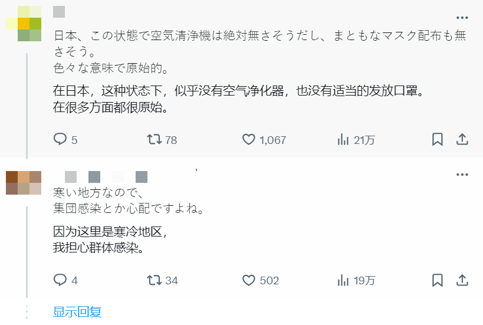
Task: Open more options on second tweet
Action: (462, 175)
